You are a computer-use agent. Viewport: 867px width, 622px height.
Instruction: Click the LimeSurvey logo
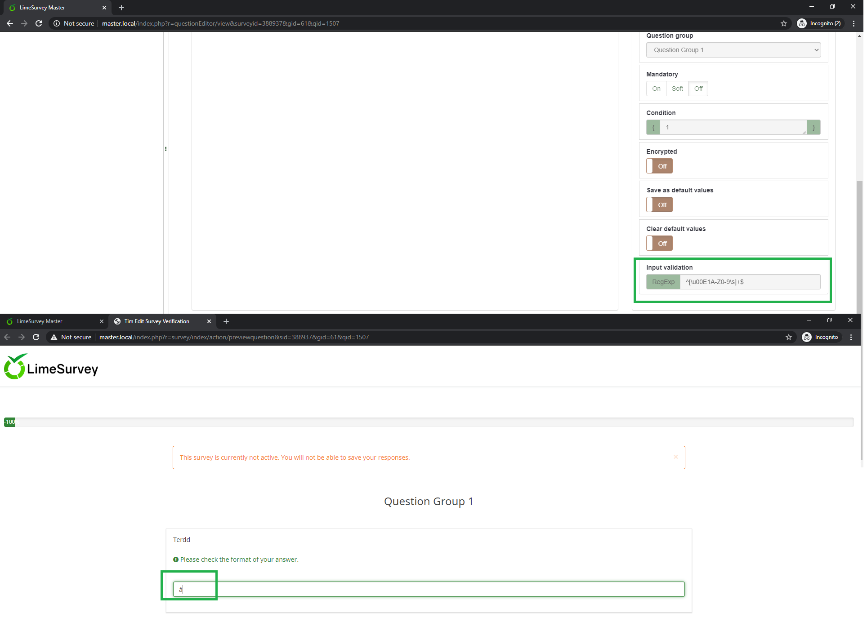click(x=51, y=367)
